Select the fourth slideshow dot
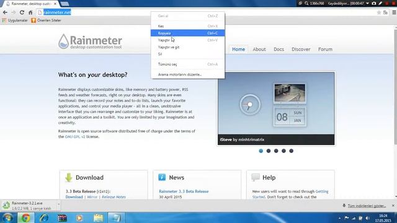The height and width of the screenshot is (223, 397). point(283,151)
